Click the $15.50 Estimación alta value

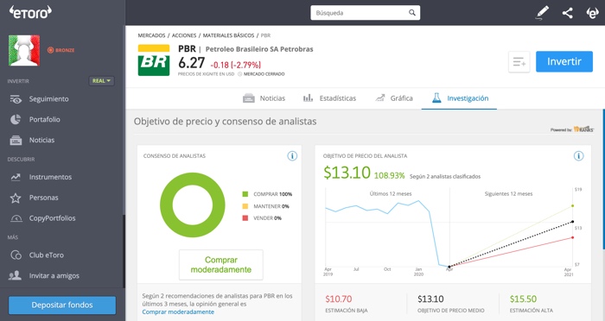(x=523, y=299)
